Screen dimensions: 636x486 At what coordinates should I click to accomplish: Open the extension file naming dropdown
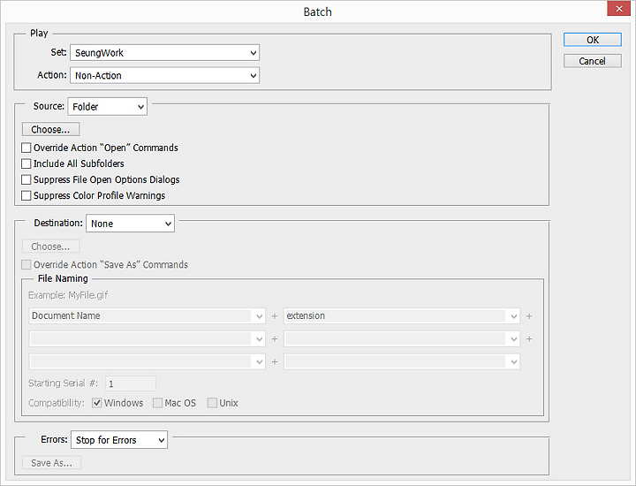tap(402, 316)
